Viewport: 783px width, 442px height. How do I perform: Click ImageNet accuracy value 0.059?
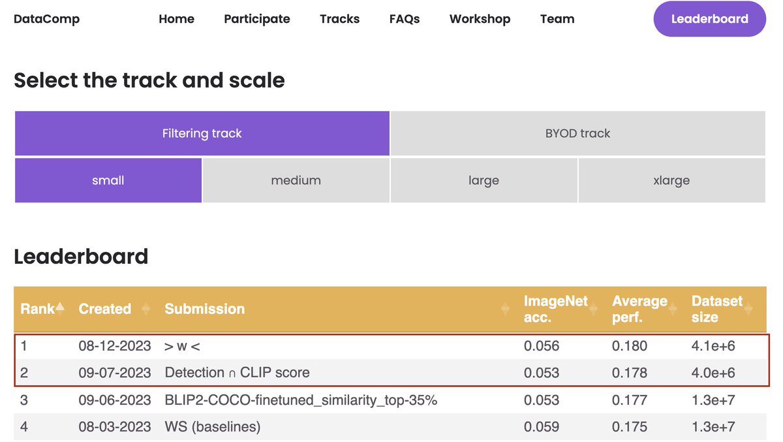click(542, 427)
